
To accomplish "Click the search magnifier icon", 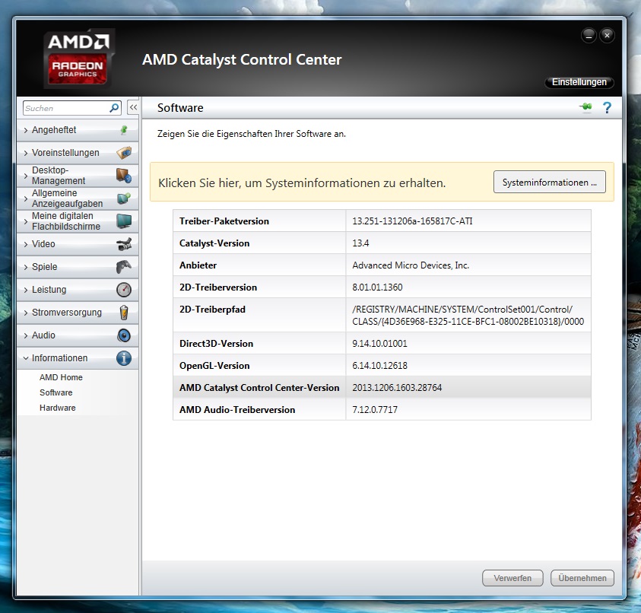I will click(114, 108).
